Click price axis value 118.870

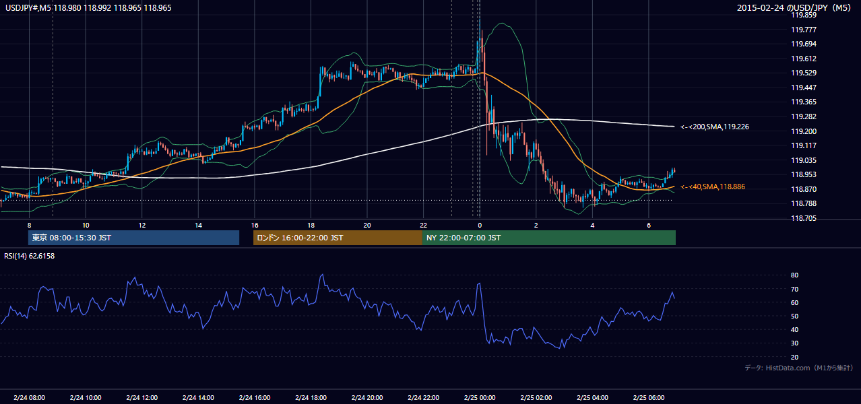click(804, 189)
